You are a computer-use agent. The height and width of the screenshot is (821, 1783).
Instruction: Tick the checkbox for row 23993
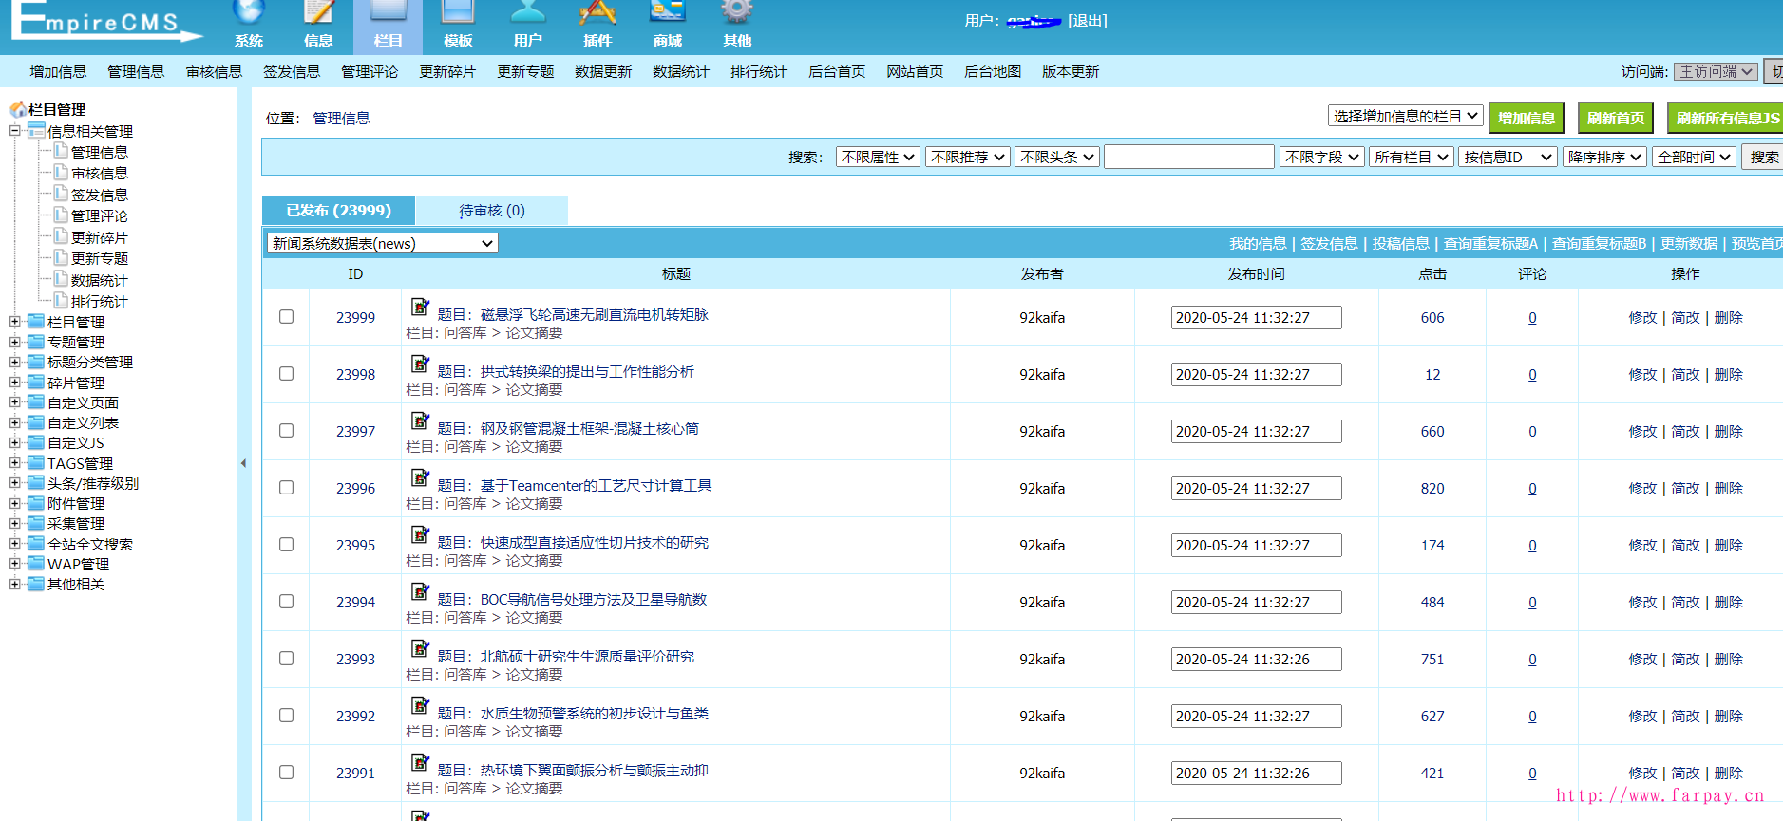(x=286, y=659)
